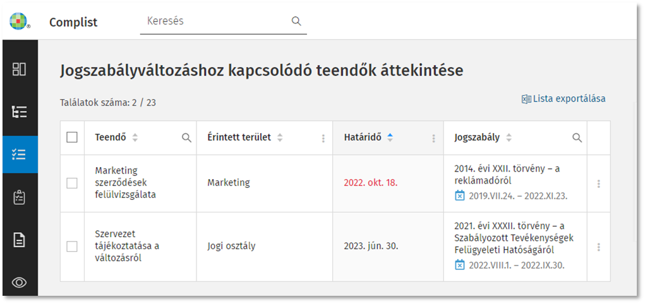Image resolution: width=645 pixels, height=304 pixels.
Task: Select the active task checklist sidebar icon
Action: pyautogui.click(x=20, y=155)
